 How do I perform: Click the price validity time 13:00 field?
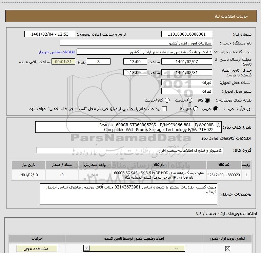point(135,72)
